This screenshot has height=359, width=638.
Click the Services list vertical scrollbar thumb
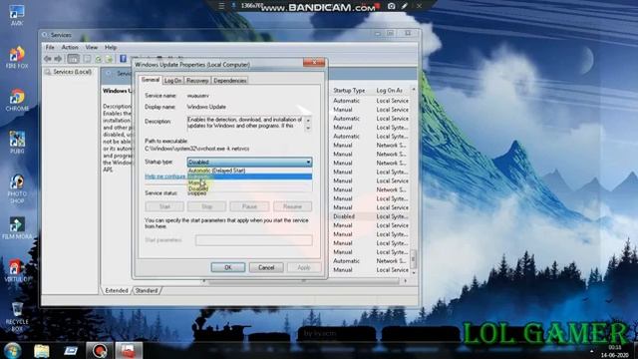414,258
